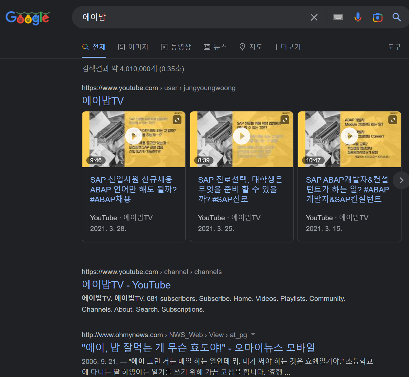Image resolution: width=409 pixels, height=377 pixels.
Task: Click the 8:39 duration badge
Action: pos(204,160)
